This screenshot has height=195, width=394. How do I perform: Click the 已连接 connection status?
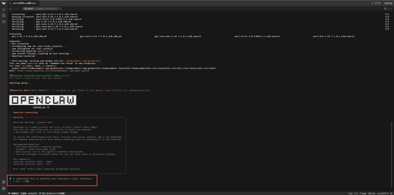23,193
